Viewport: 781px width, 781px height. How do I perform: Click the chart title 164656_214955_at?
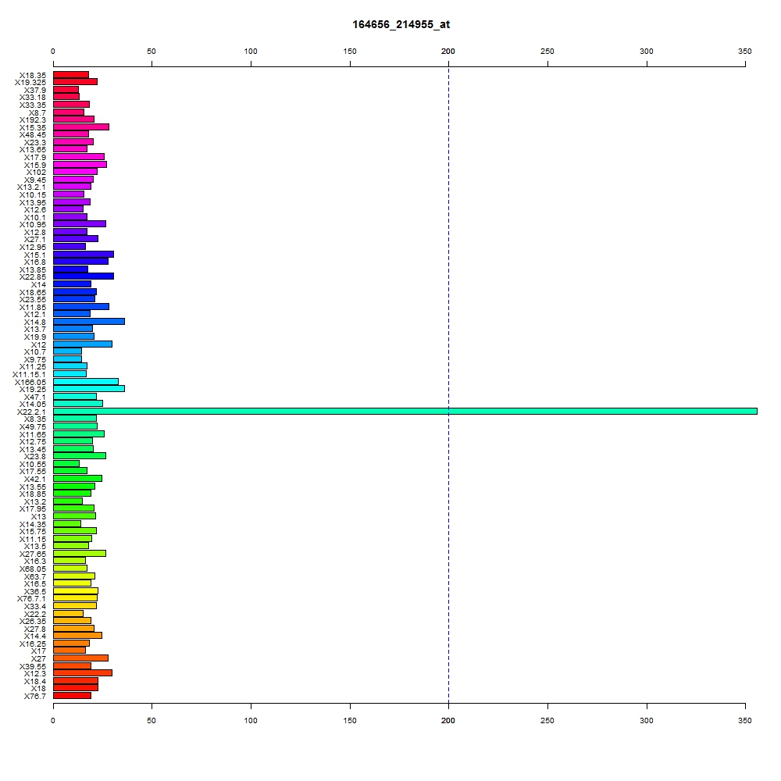401,24
